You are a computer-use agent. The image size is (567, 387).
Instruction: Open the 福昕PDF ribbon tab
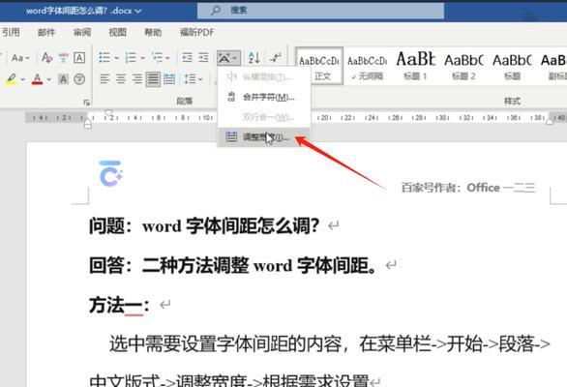(197, 33)
